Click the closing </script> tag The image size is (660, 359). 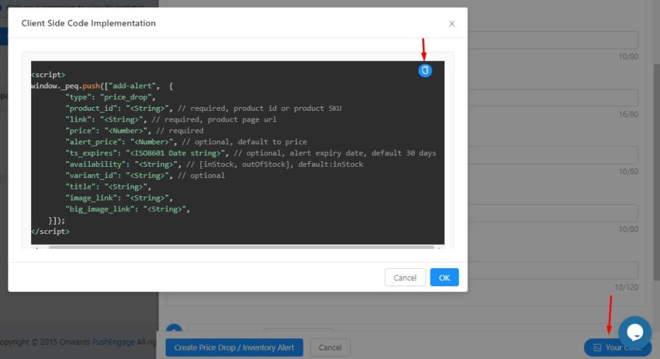click(x=50, y=231)
